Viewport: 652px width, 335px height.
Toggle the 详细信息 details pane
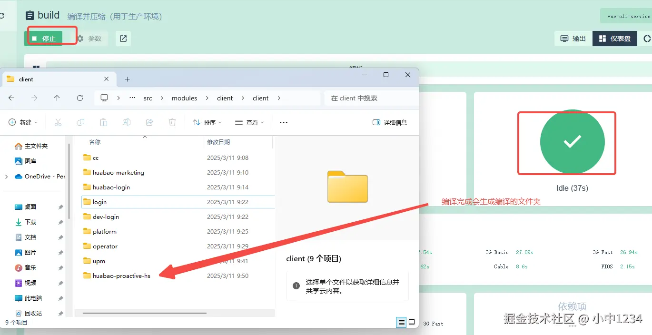[x=390, y=122]
